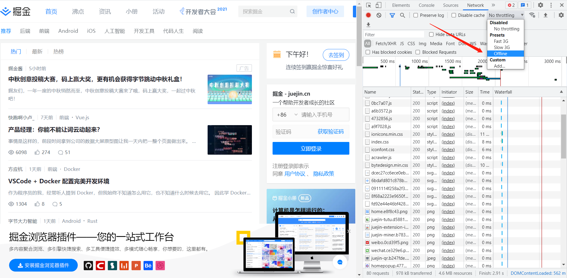567x278 pixels.
Task: Export HAR file with the upload icon
Action: tap(545, 15)
